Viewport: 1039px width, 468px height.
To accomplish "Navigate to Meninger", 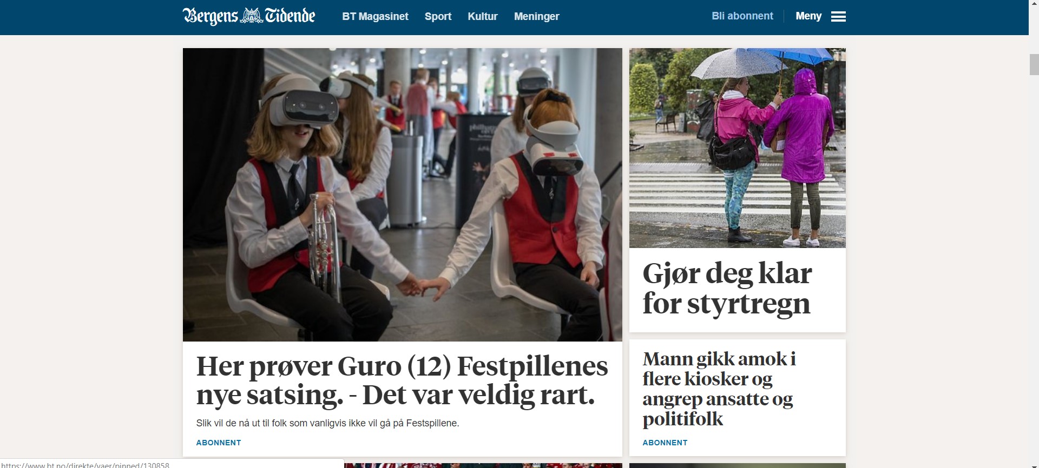I will (537, 17).
